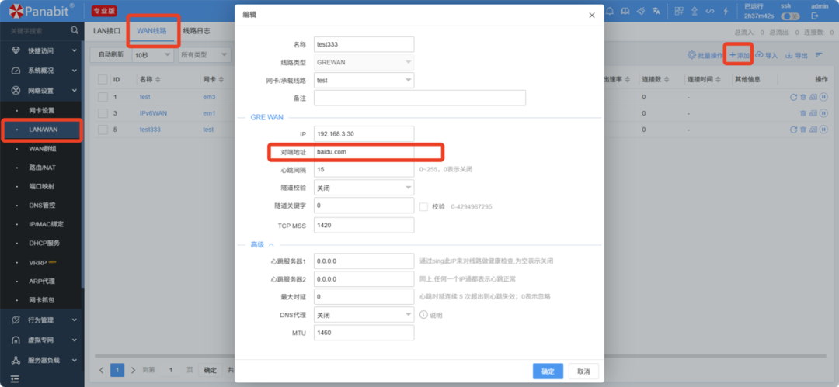This screenshot has width=839, height=387.
Task: Click the Panabit logo
Action: (42, 11)
